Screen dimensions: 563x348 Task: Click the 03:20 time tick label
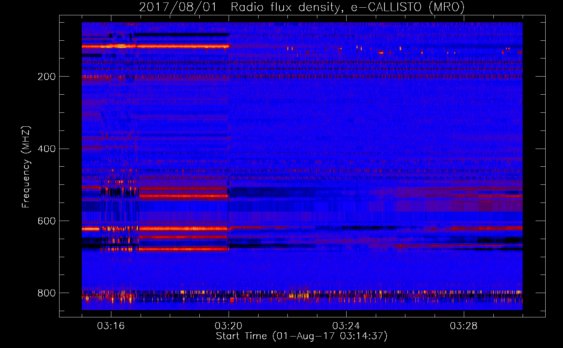point(229,326)
